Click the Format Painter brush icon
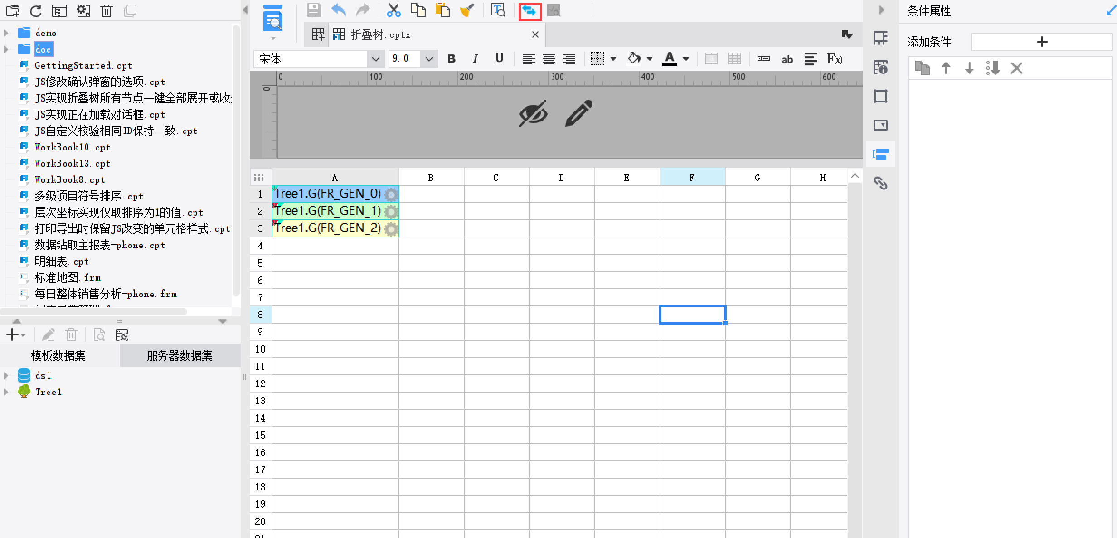Viewport: 1117px width, 538px height. pos(466,10)
